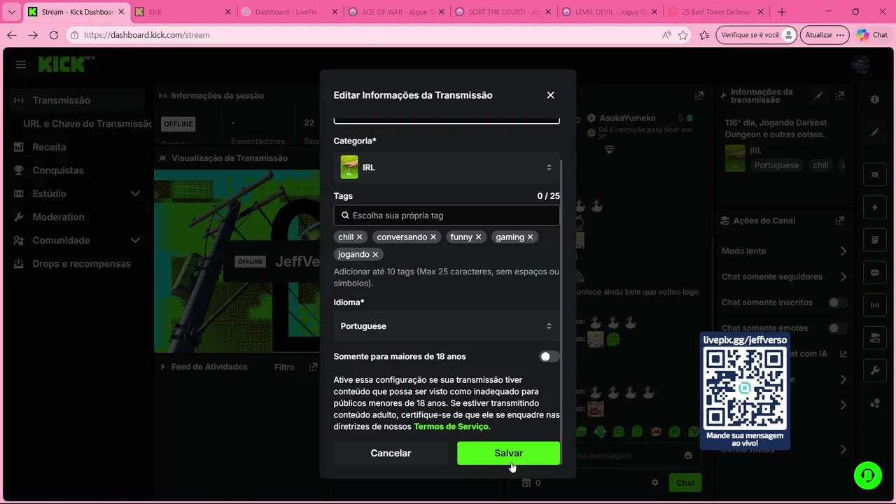The image size is (896, 504).
Task: Select Transmissão in the sidebar
Action: 77,100
